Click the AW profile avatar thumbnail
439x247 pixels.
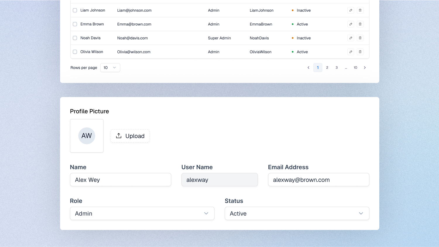click(x=87, y=136)
